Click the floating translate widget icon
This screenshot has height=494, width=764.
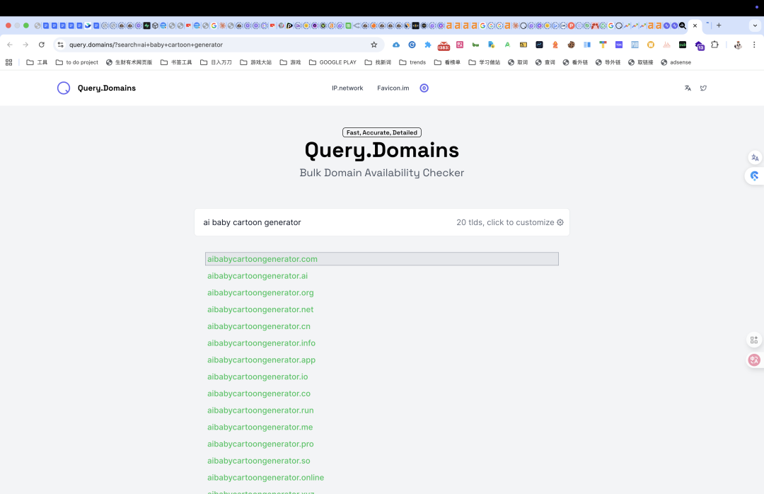coord(755,158)
